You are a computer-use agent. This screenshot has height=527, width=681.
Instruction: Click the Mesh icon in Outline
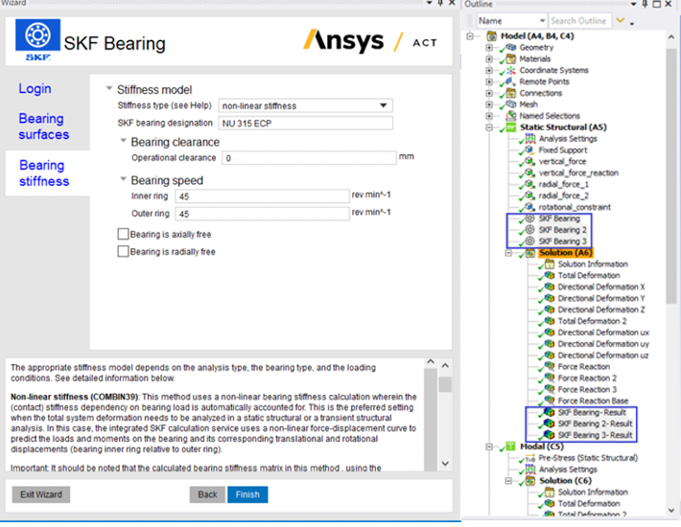[x=511, y=104]
